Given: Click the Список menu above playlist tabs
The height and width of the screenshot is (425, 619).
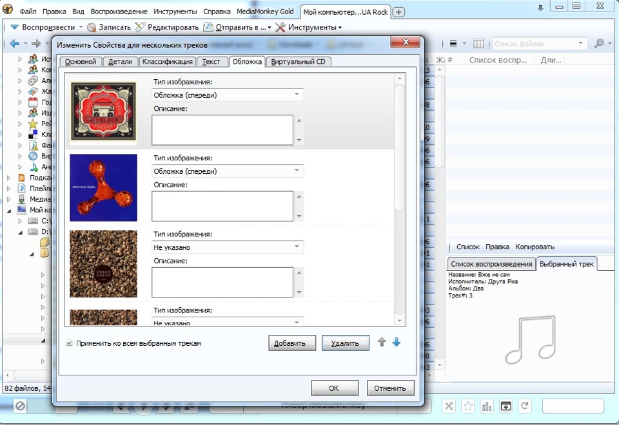Looking at the screenshot, I should pos(468,247).
